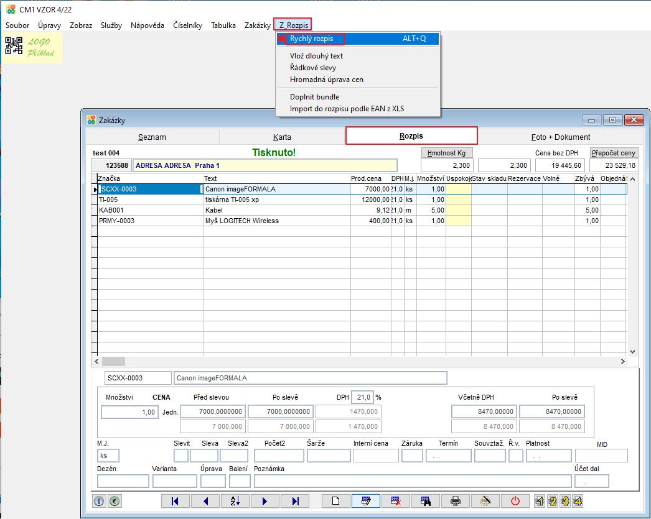Image resolution: width=651 pixels, height=519 pixels.
Task: Click the Před slevou unit price field
Action: click(213, 412)
